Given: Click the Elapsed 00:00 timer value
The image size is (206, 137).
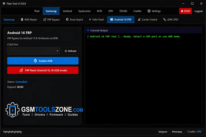Looking at the screenshot, I should [20, 87].
